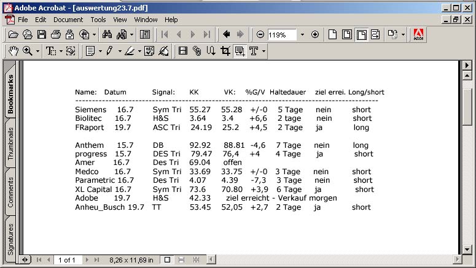The image size is (476, 268).
Task: Select the TouchUp Text tool
Action: click(x=254, y=51)
